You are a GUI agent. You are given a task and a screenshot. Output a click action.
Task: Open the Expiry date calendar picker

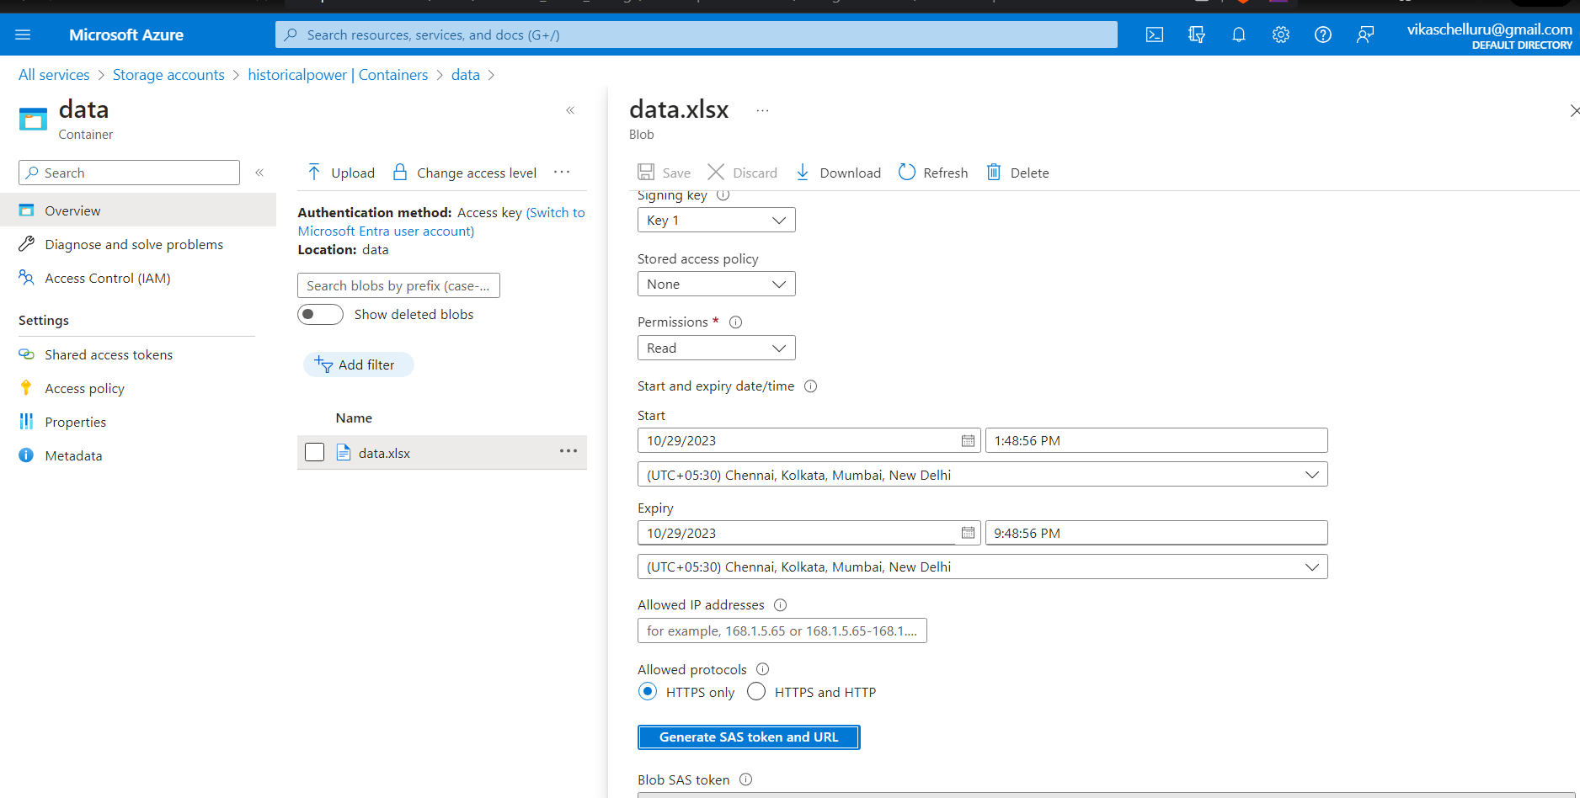click(968, 533)
